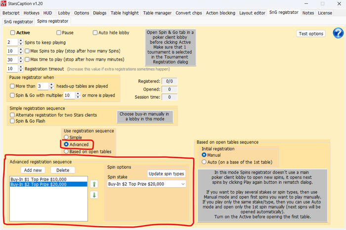Increase heads-up tables threshold
This screenshot has height=230, width=346.
[x=51, y=84]
